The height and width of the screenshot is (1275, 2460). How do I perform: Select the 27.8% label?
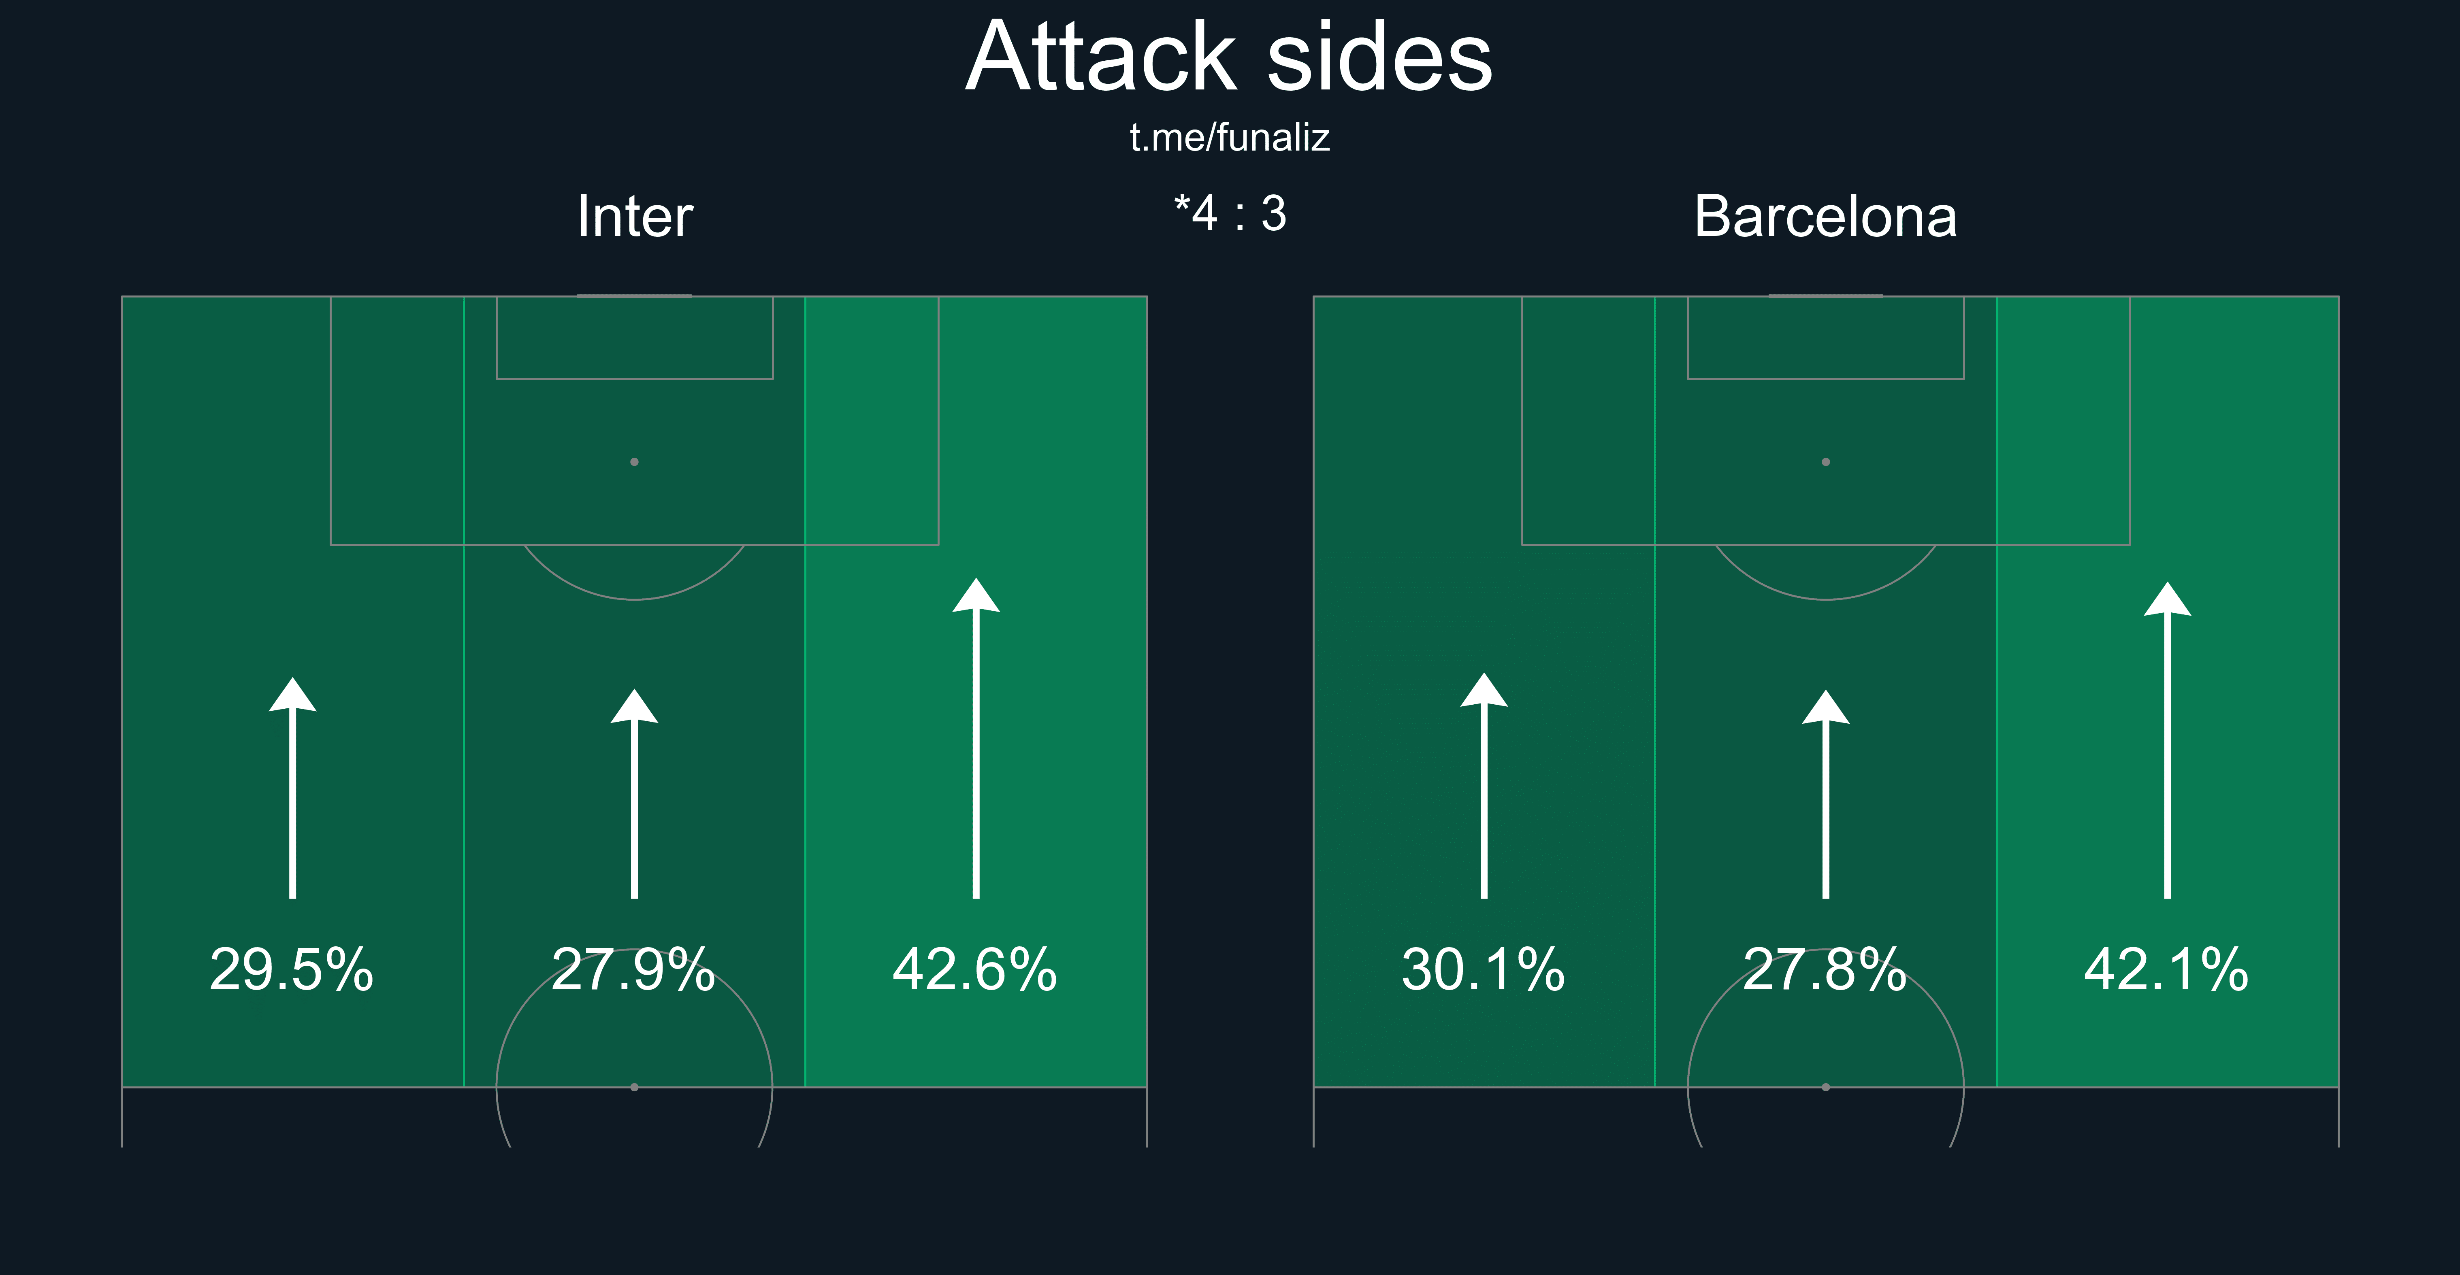[1825, 970]
